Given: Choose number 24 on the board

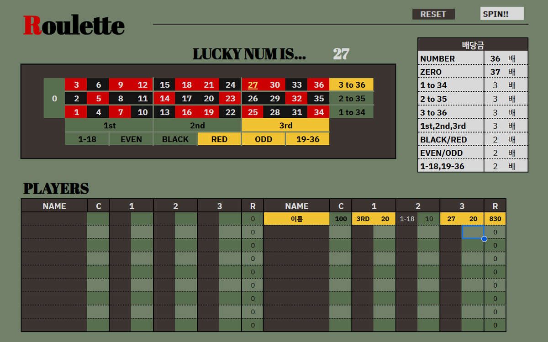Looking at the screenshot, I should pyautogui.click(x=231, y=85).
